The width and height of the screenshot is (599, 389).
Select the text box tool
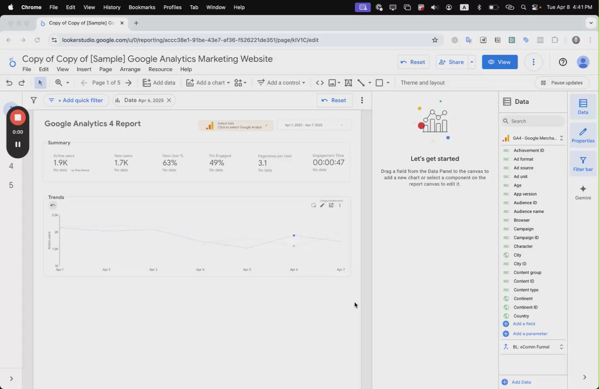click(348, 83)
